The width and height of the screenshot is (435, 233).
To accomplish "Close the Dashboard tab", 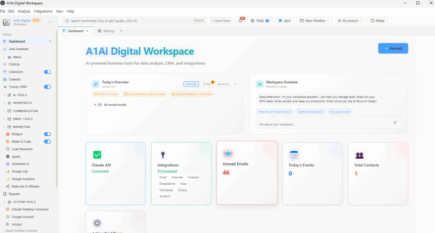I will point(87,31).
